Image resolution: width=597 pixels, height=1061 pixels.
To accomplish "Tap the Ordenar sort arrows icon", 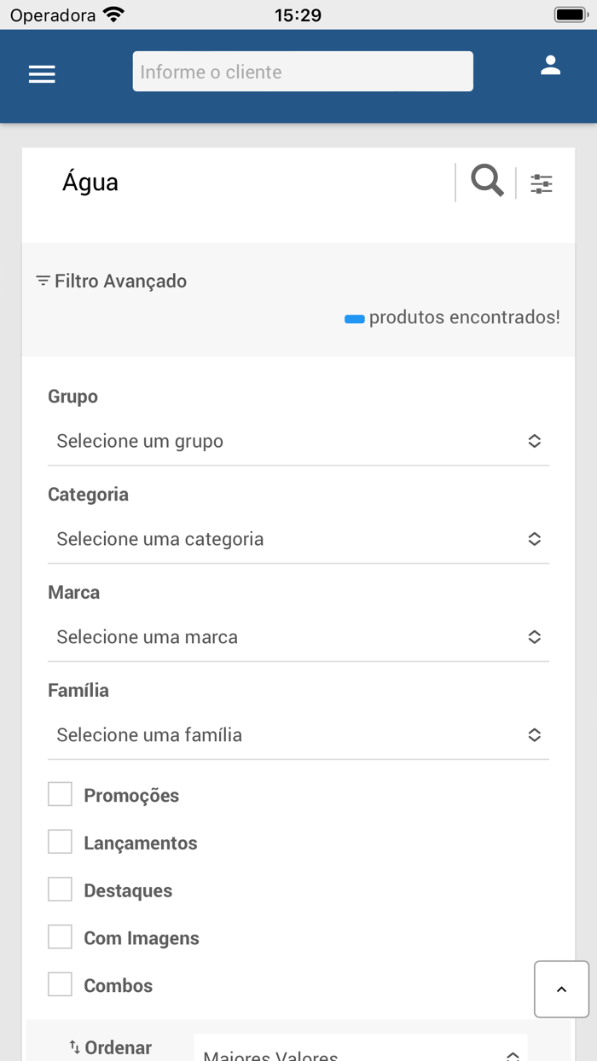I will coord(75,1047).
